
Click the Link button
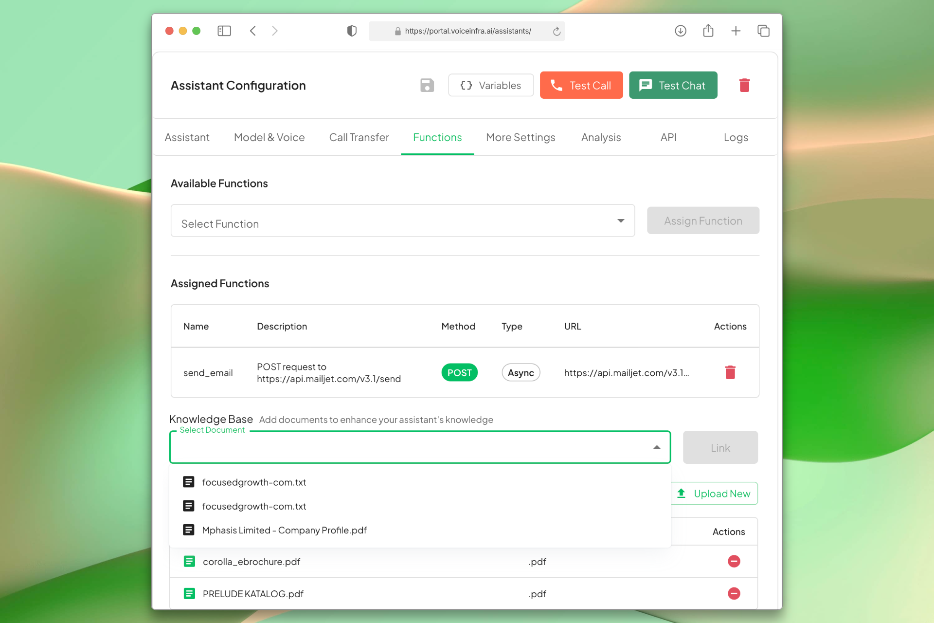pos(720,447)
